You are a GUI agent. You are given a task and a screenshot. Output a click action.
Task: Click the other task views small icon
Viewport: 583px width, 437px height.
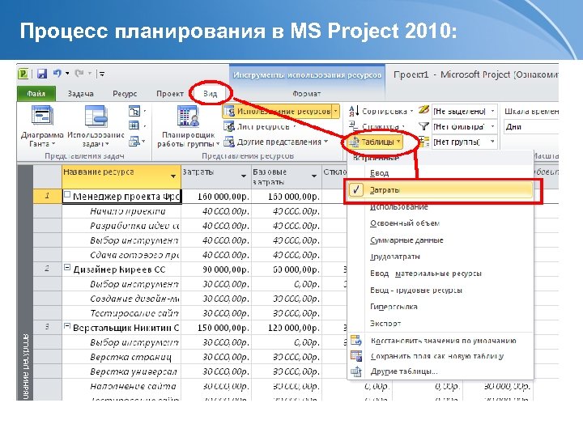coord(134,141)
